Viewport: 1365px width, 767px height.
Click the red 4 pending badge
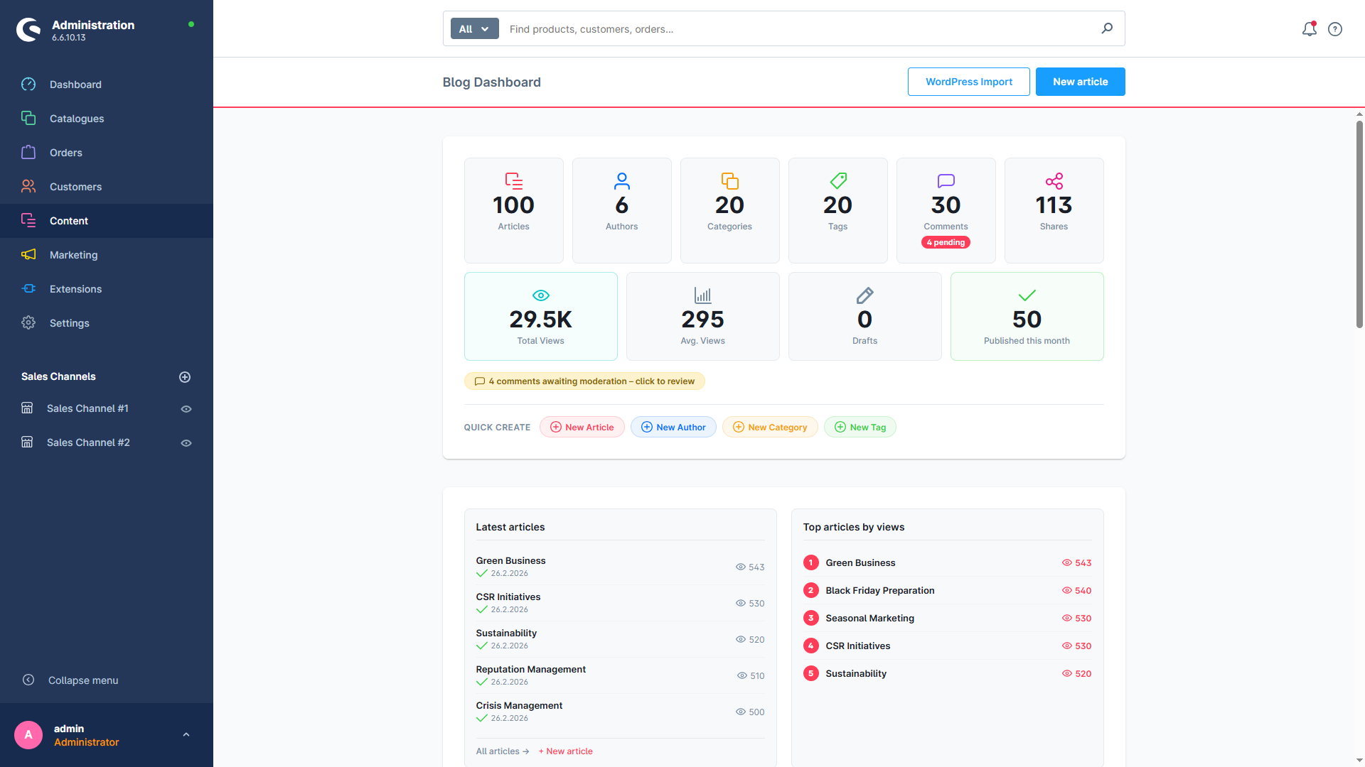coord(946,243)
